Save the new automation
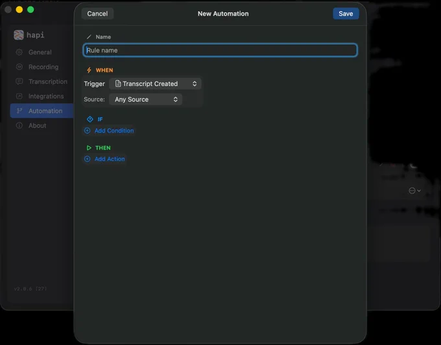 (346, 14)
